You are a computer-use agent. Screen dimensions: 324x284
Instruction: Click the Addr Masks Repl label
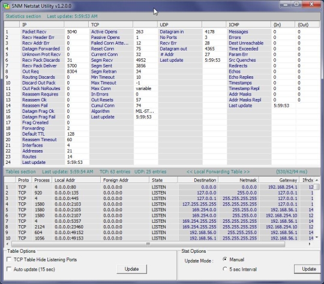point(245,100)
